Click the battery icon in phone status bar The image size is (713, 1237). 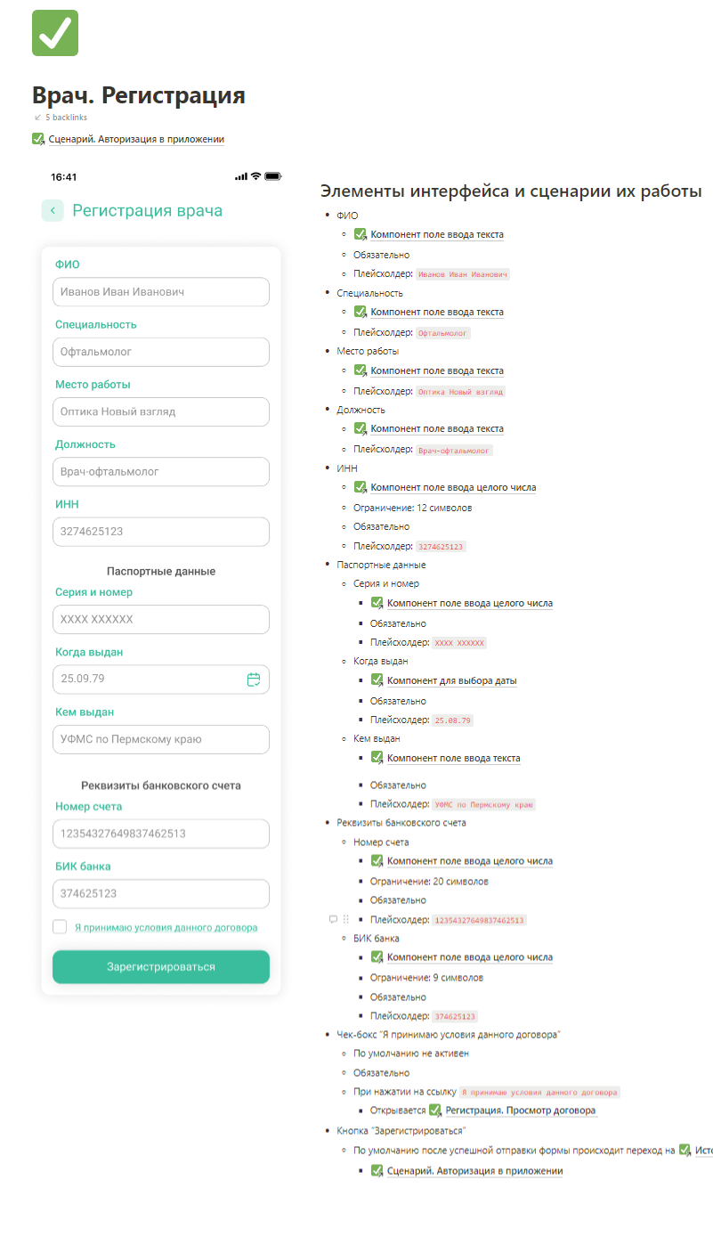tap(272, 176)
